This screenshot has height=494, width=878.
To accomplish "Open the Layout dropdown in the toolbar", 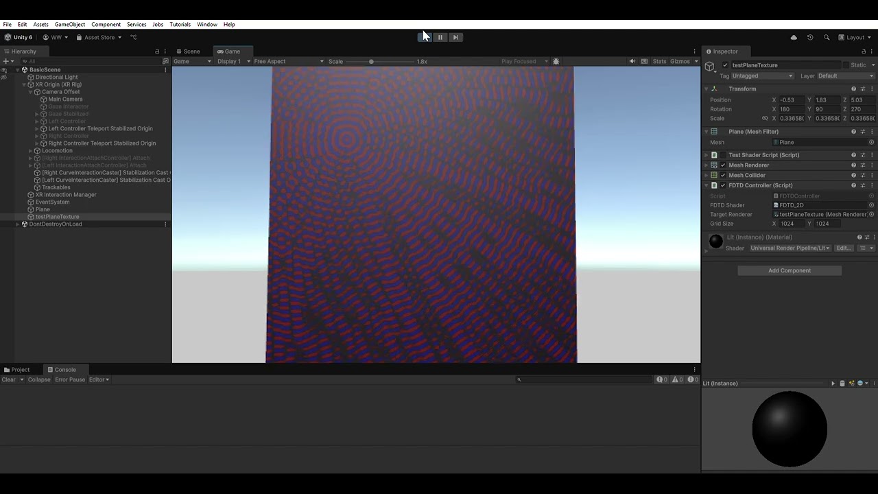I will [x=855, y=37].
